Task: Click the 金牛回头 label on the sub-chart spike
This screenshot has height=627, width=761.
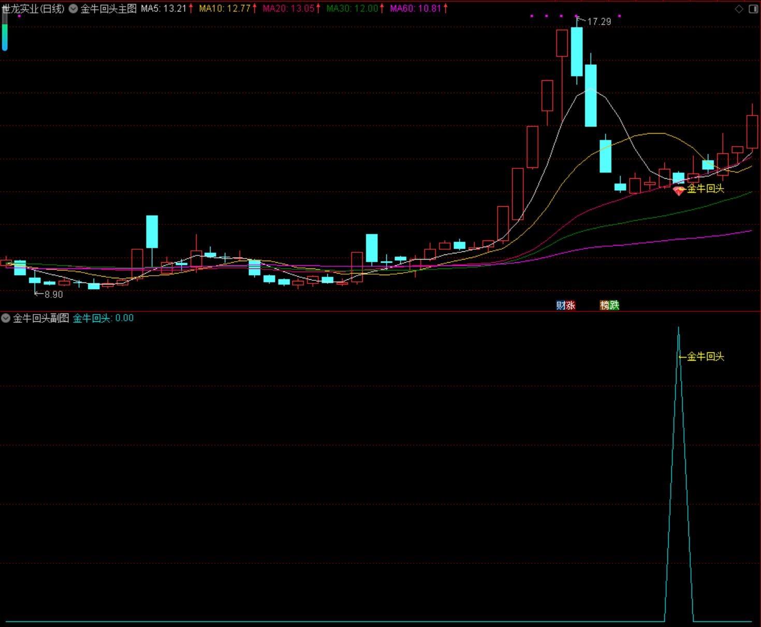Action: pos(706,357)
